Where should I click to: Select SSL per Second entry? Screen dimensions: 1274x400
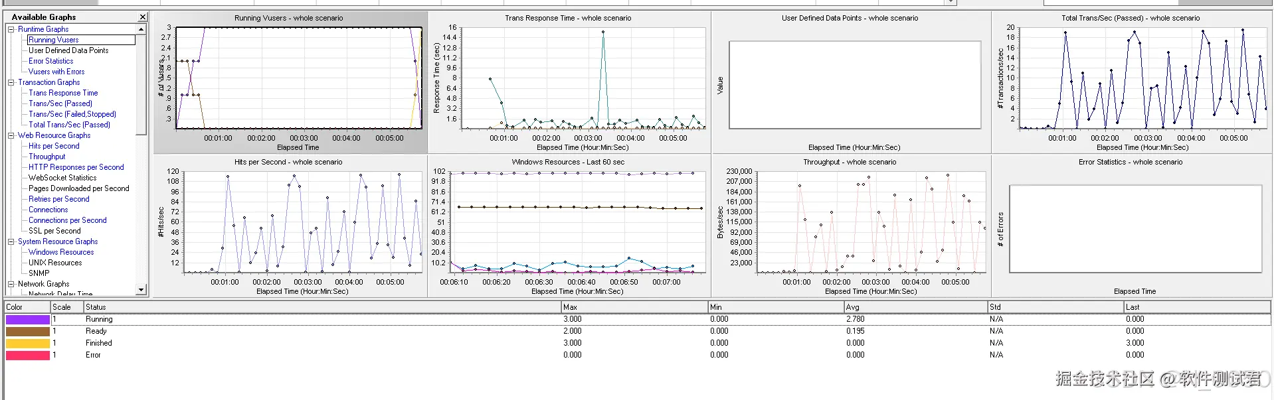click(x=54, y=231)
